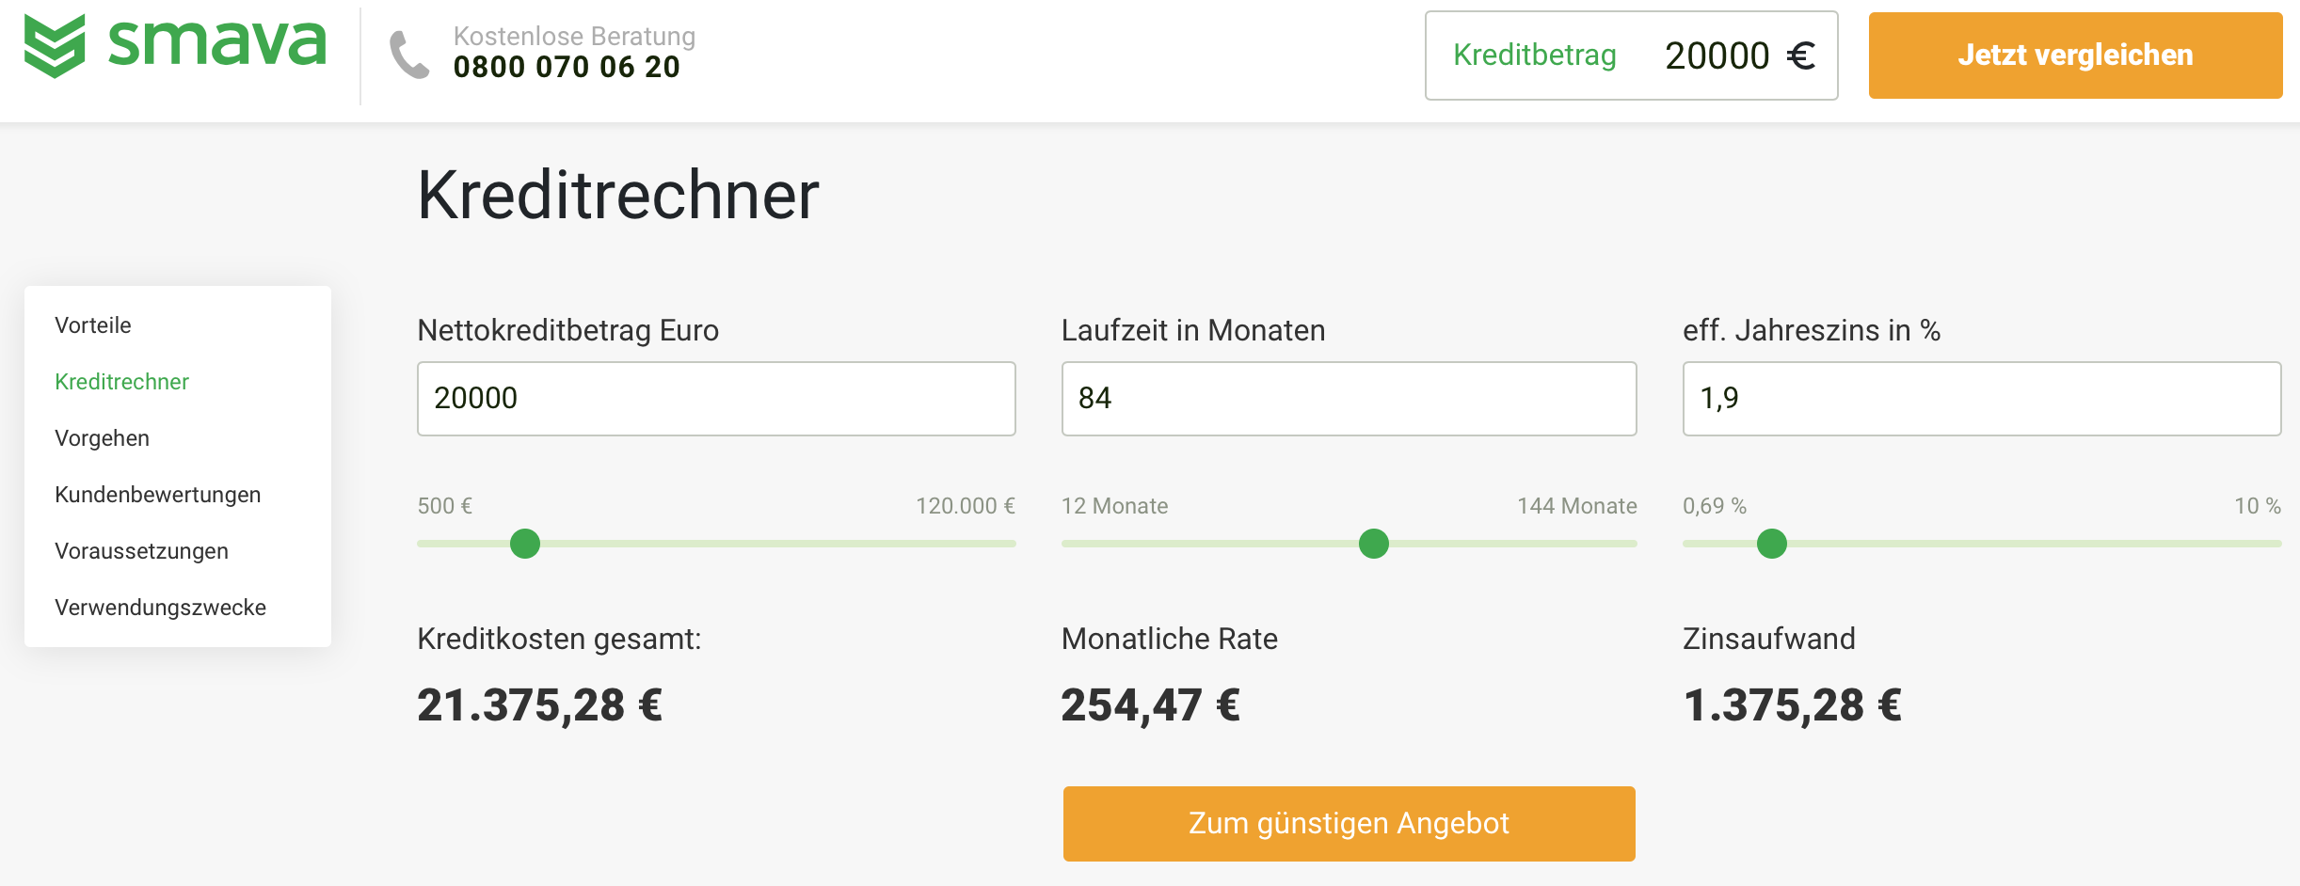The image size is (2300, 886).
Task: Call the 0800 070 06 20 number
Action: pyautogui.click(x=567, y=67)
